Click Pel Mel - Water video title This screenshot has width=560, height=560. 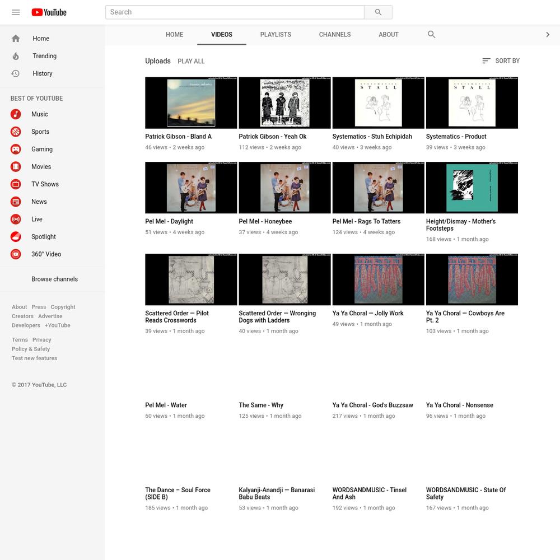coord(166,405)
